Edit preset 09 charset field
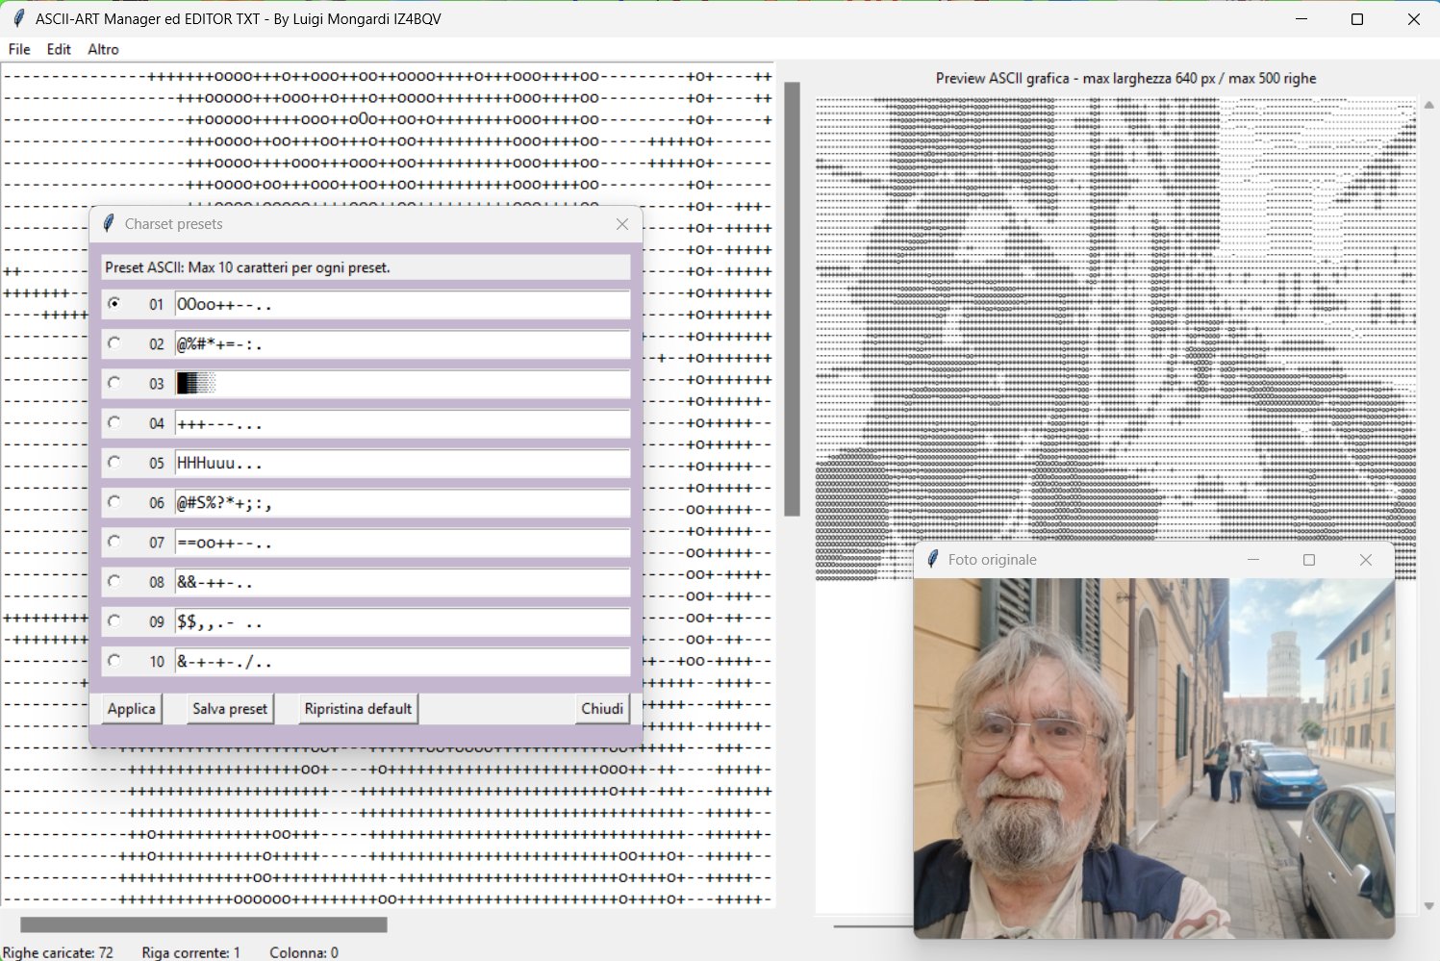Image resolution: width=1440 pixels, height=961 pixels. coord(402,622)
